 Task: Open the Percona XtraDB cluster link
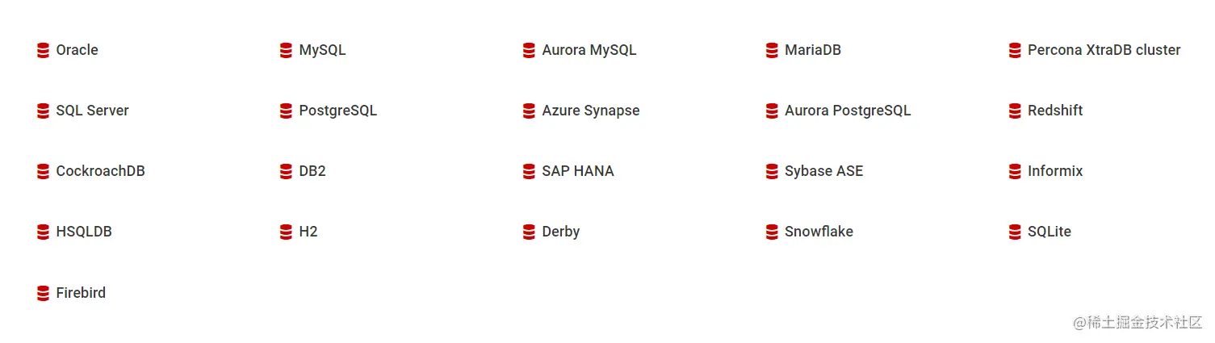pos(1104,50)
